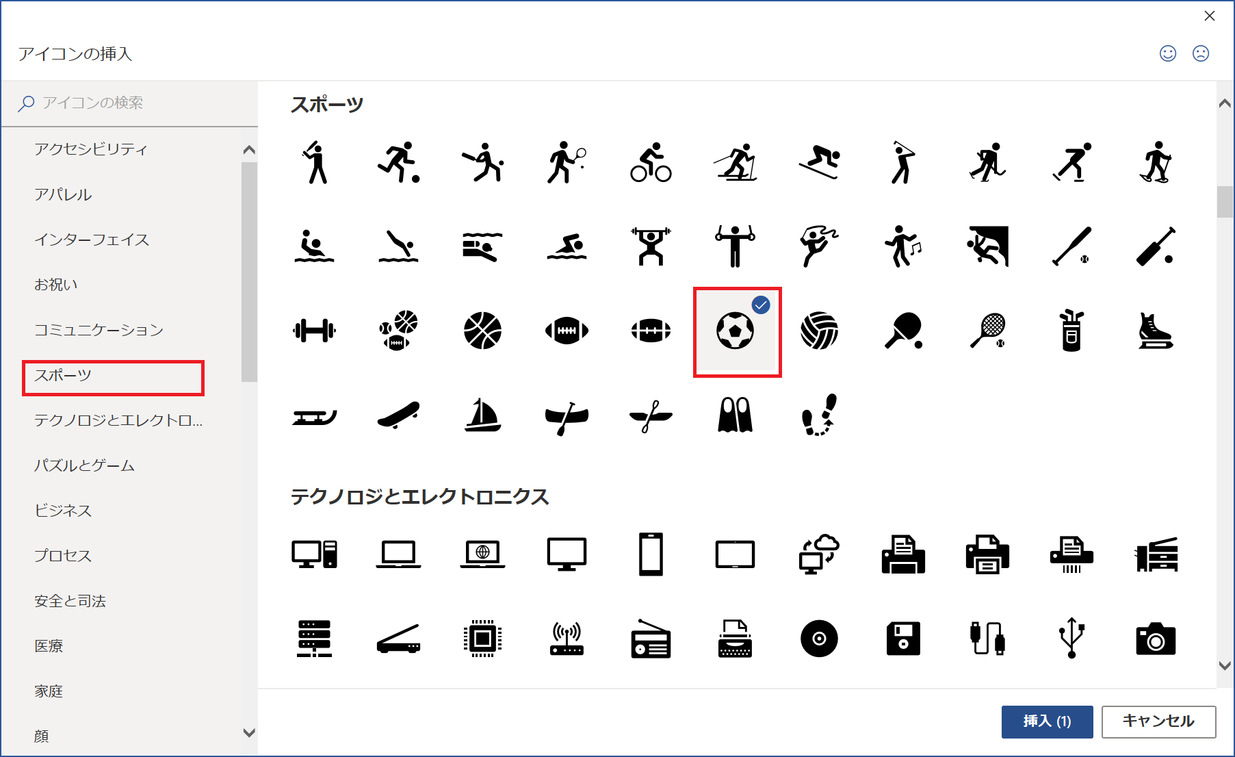Send negative feedback with frowning face

point(1201,53)
